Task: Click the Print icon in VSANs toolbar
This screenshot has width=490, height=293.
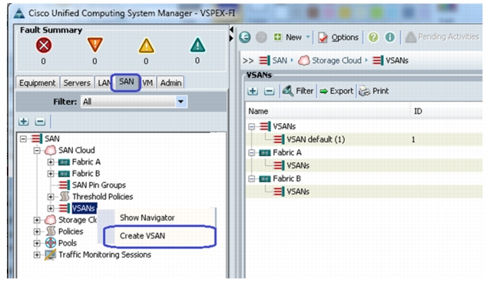Action: tap(373, 91)
